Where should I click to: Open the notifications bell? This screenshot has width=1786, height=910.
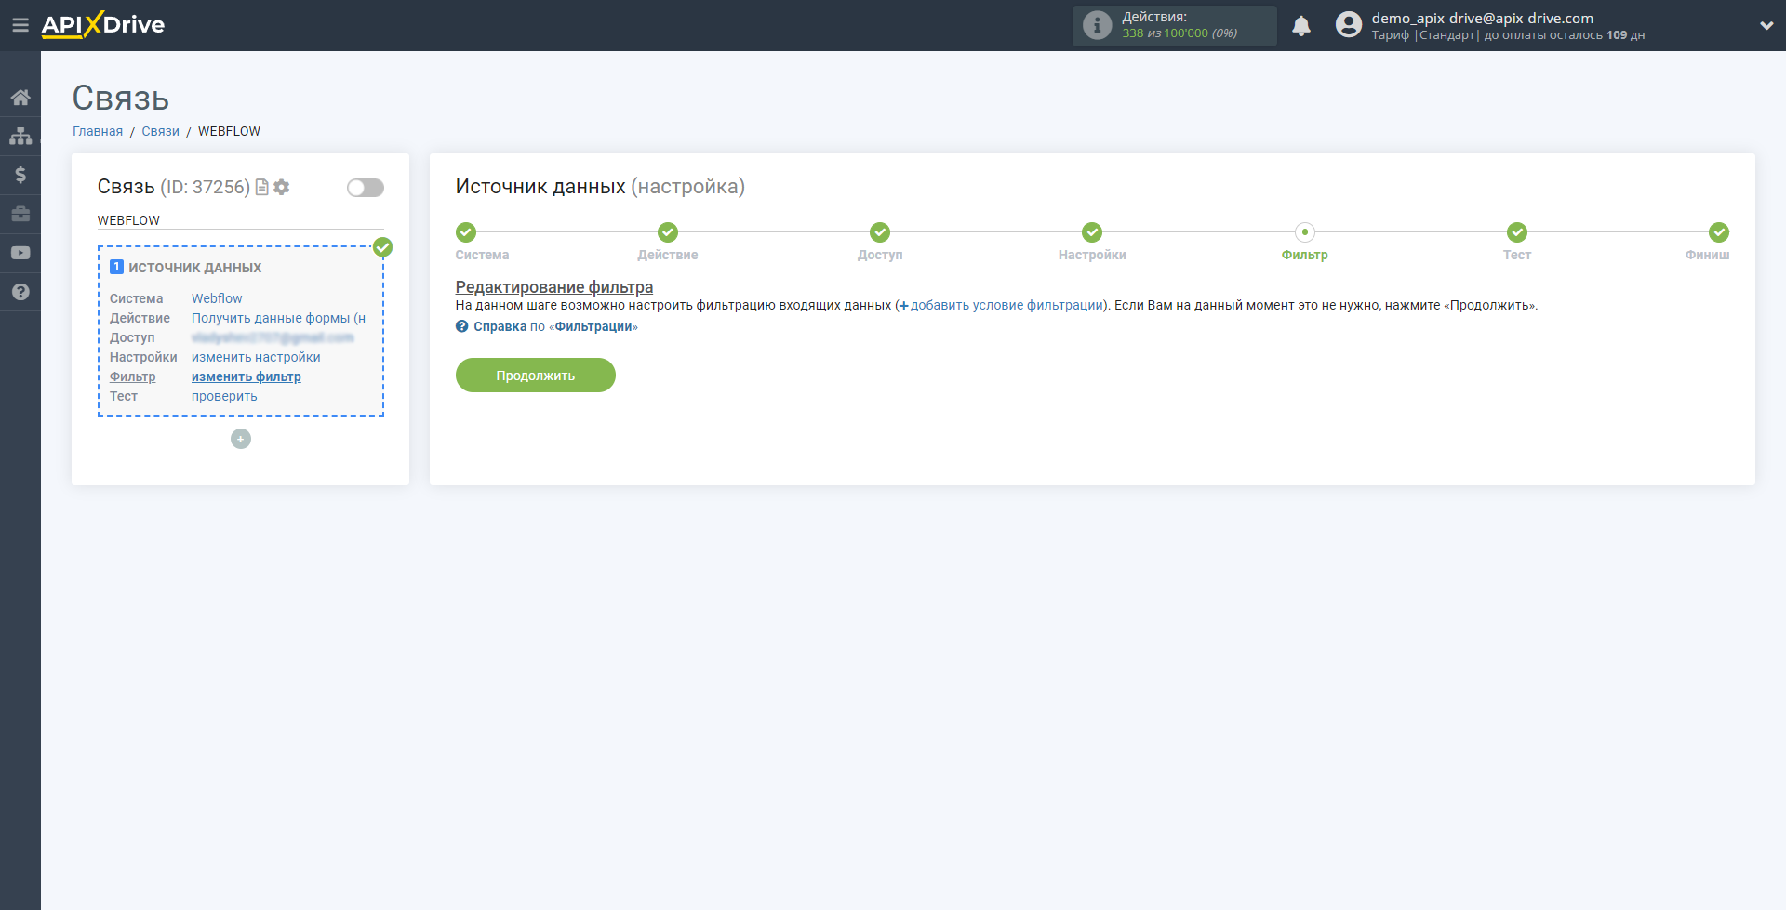pos(1301,25)
